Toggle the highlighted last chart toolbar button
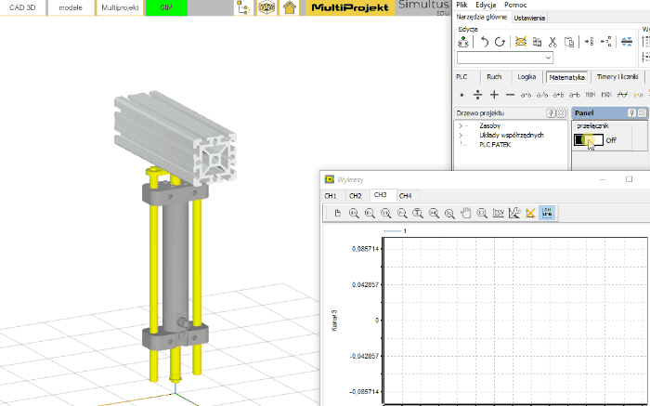This screenshot has height=406, width=650. point(546,213)
